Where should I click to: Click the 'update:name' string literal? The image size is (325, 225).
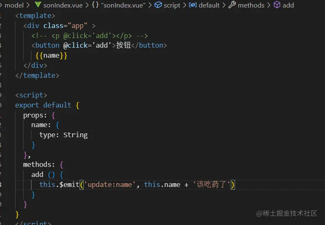tap(110, 184)
